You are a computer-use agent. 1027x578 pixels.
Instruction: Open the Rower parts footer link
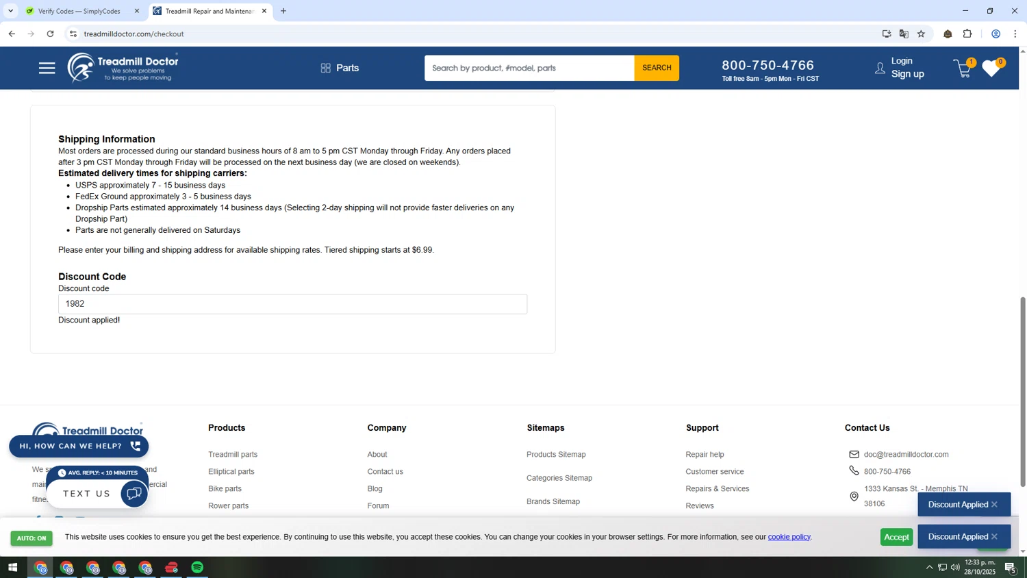pos(228,506)
